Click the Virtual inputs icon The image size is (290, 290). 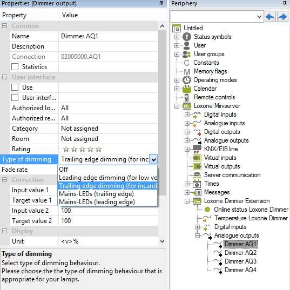coord(197,158)
